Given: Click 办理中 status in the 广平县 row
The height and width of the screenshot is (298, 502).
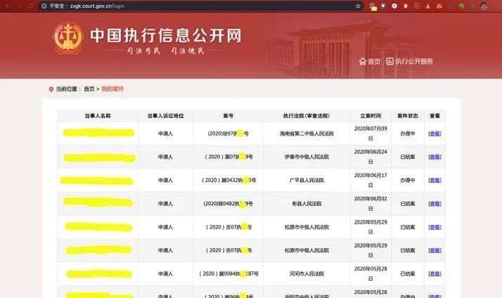Looking at the screenshot, I should (x=408, y=180).
